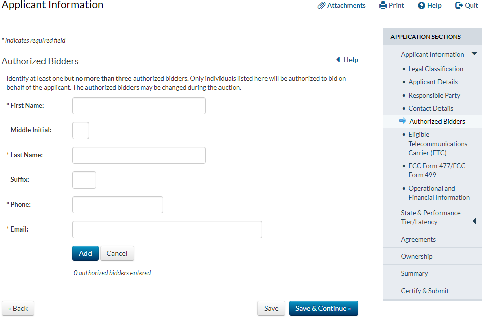The image size is (483, 323).
Task: Expand the State & Performance Tier/Latency section
Action: coord(474,221)
